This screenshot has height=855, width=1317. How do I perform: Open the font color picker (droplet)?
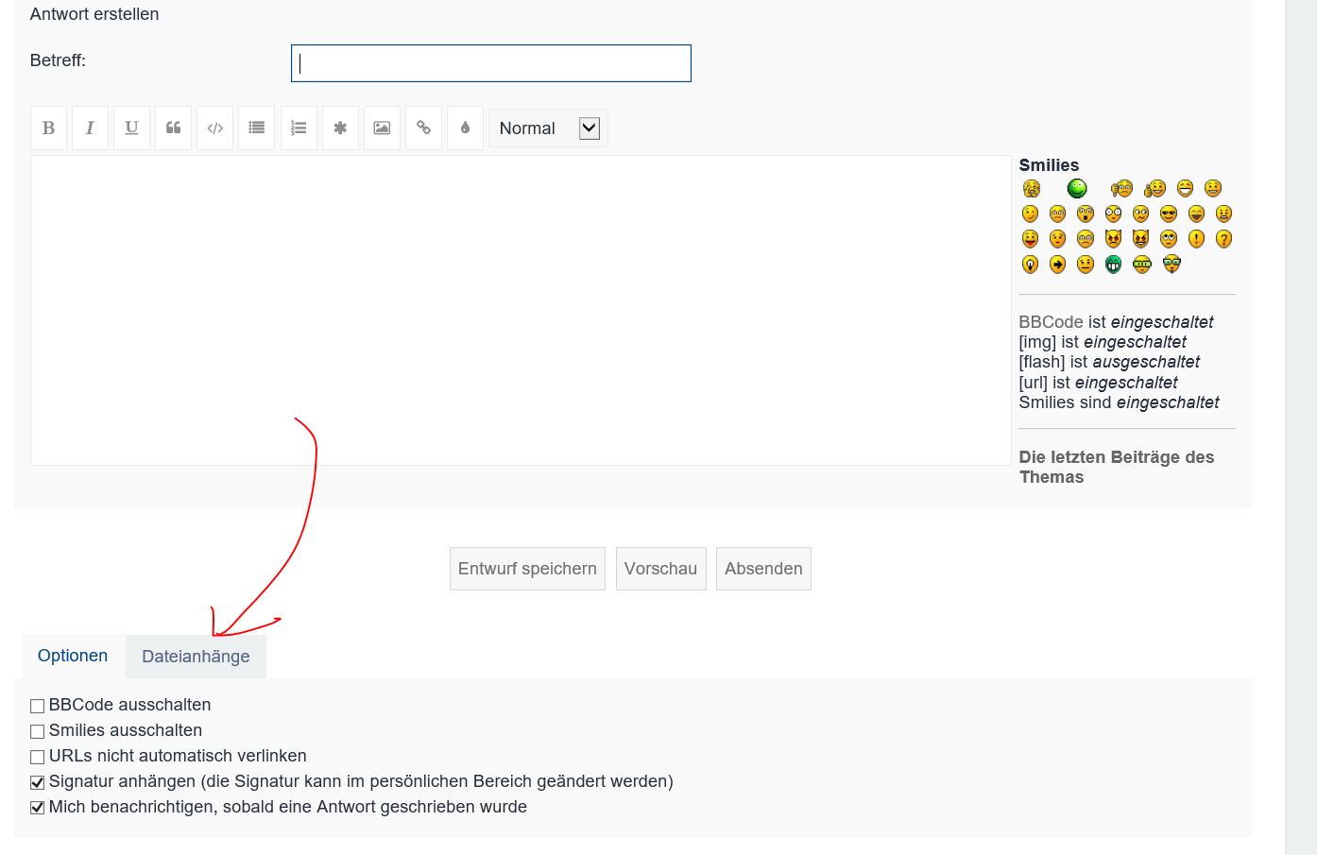pyautogui.click(x=465, y=128)
